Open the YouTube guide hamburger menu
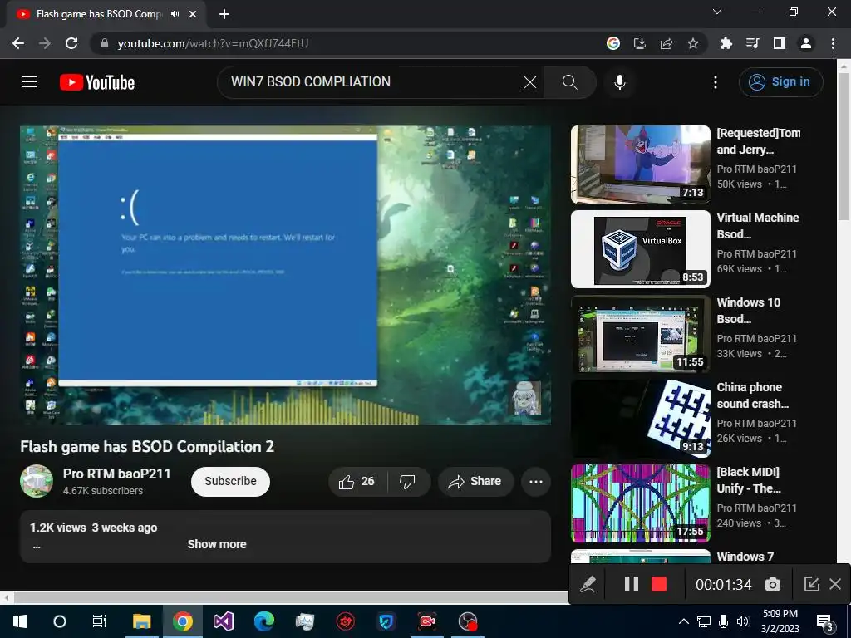The height and width of the screenshot is (638, 851). [30, 82]
